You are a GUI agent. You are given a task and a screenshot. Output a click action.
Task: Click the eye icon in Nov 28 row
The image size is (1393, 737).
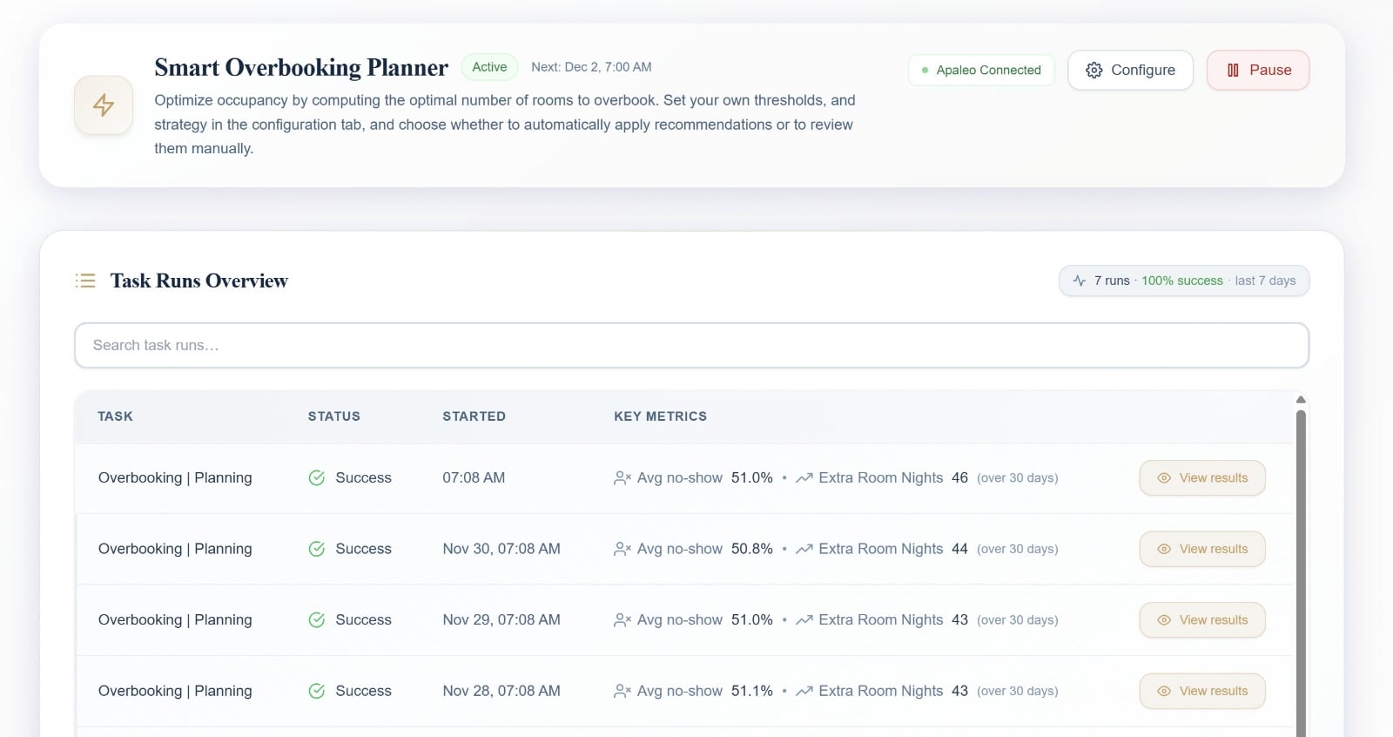[x=1163, y=691]
